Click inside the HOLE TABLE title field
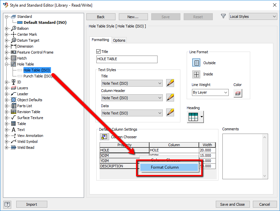The height and width of the screenshot is (211, 280). click(126, 59)
